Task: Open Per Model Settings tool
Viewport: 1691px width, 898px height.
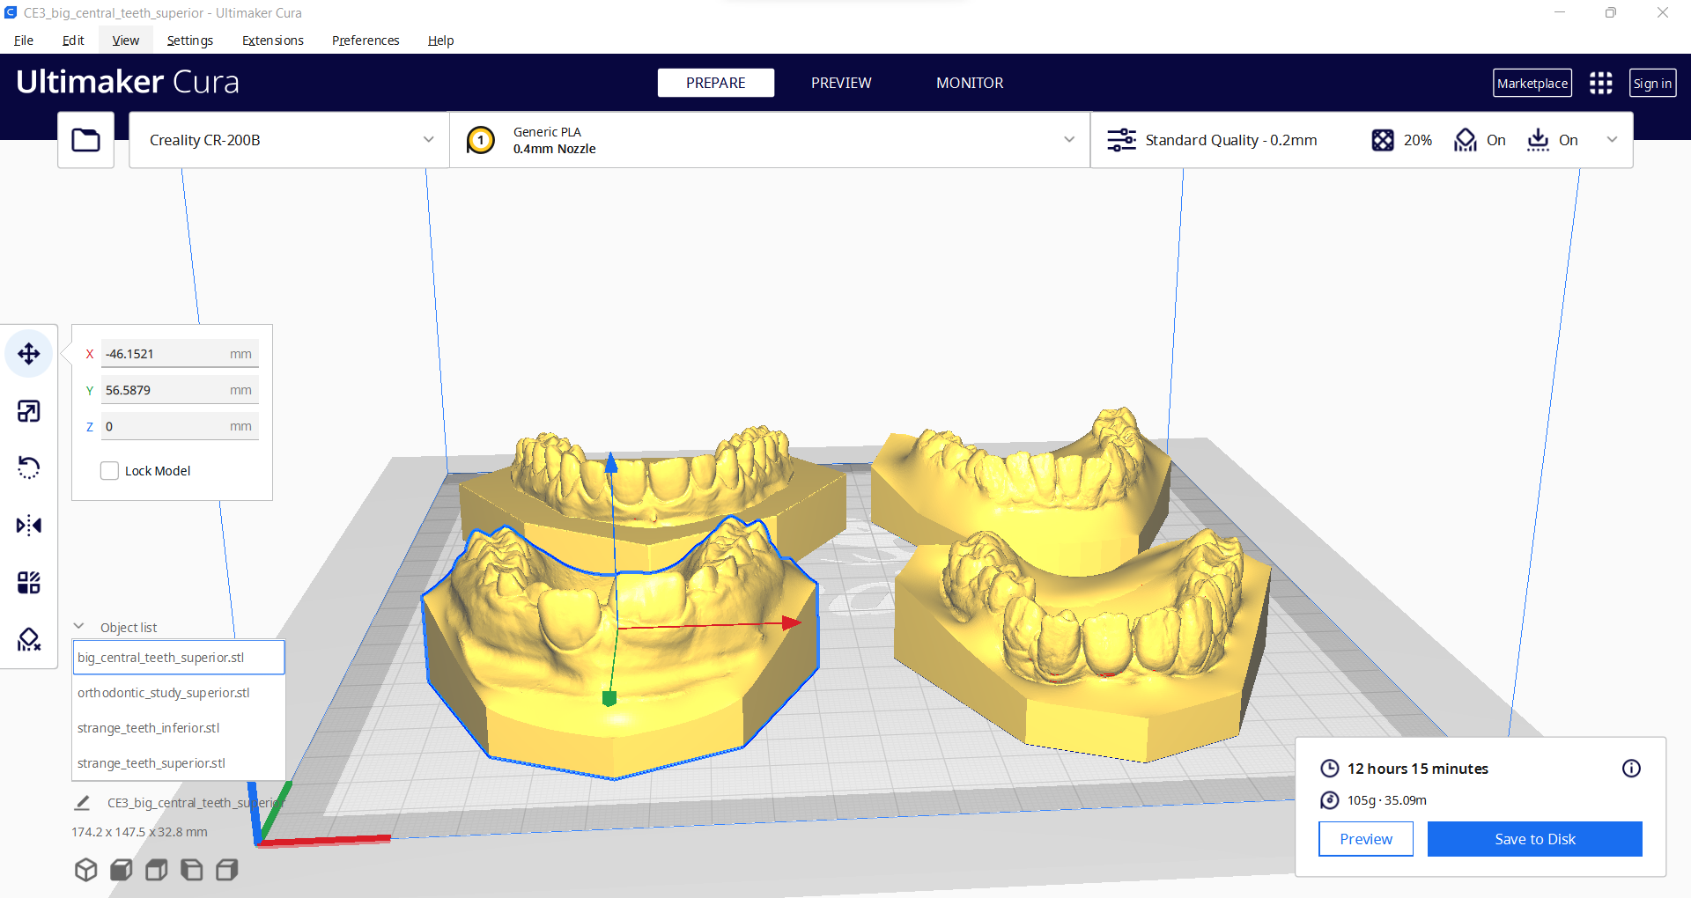Action: point(29,583)
